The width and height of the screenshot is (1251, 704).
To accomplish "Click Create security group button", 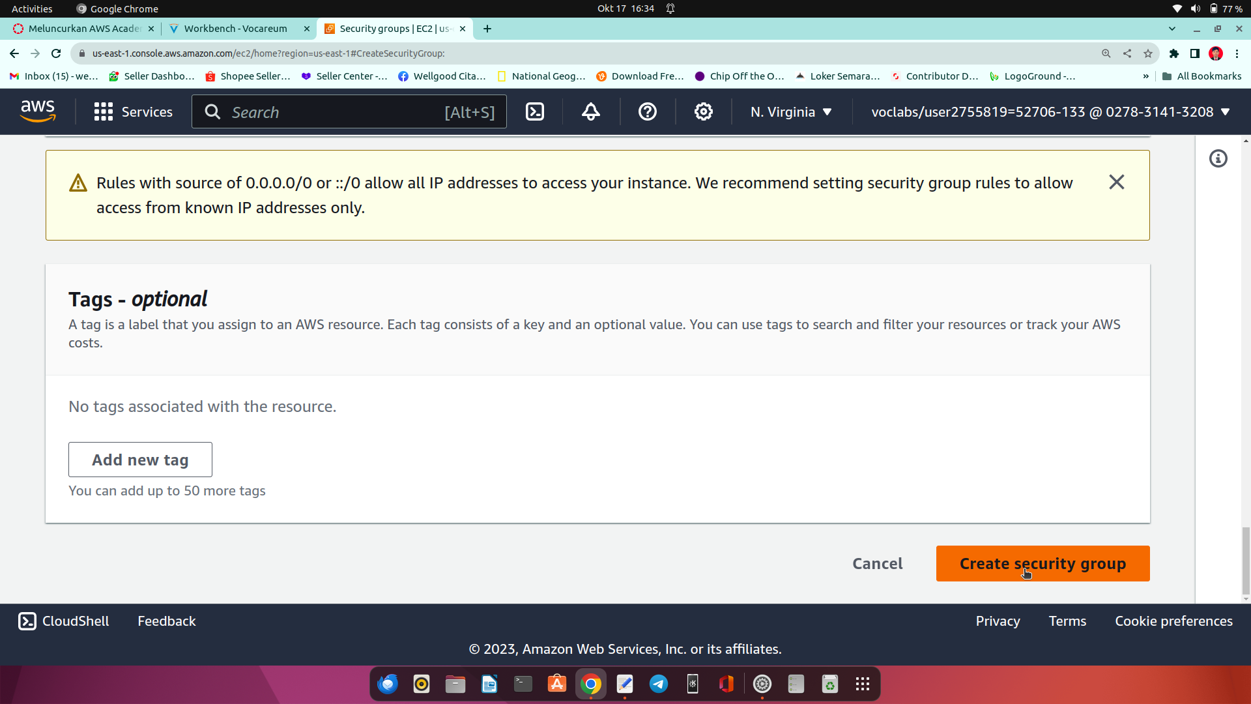I will (1042, 563).
